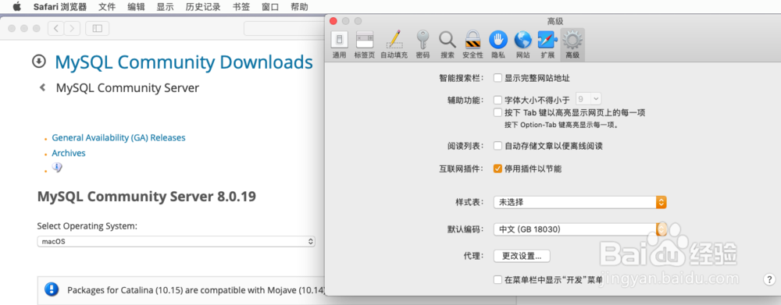Click the Safari back navigation arrow
This screenshot has height=305, width=781.
click(x=55, y=29)
